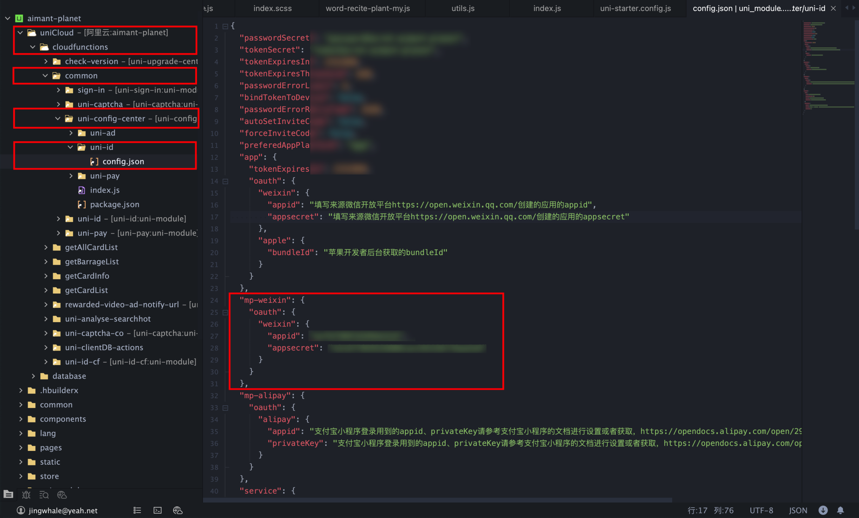Fold the oauth block at line 25
The width and height of the screenshot is (859, 518).
coord(225,312)
